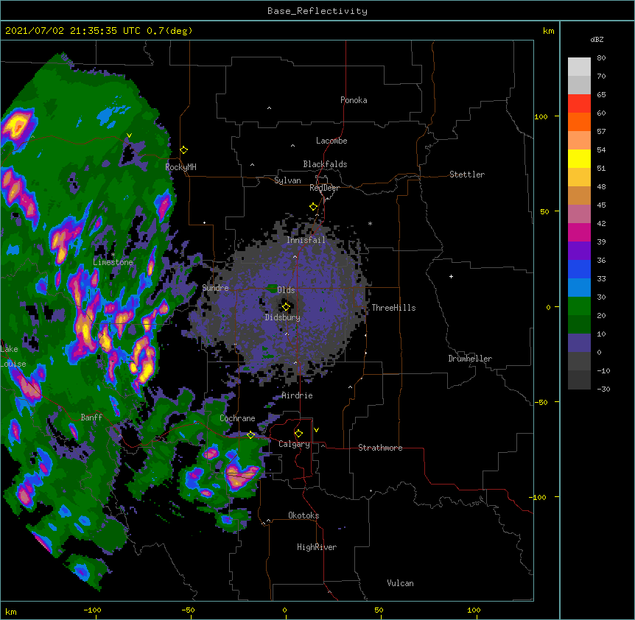Click the Airdrie city label
The width and height of the screenshot is (635, 620).
(297, 395)
